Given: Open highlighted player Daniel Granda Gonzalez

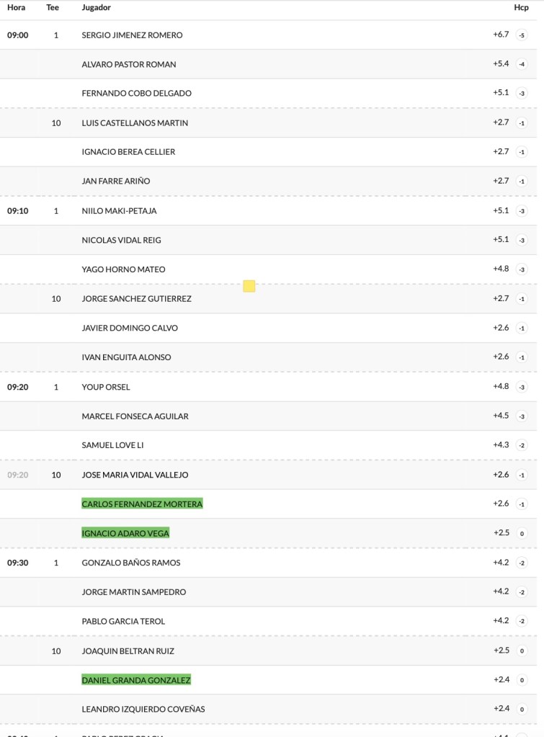Looking at the screenshot, I should coord(136,680).
